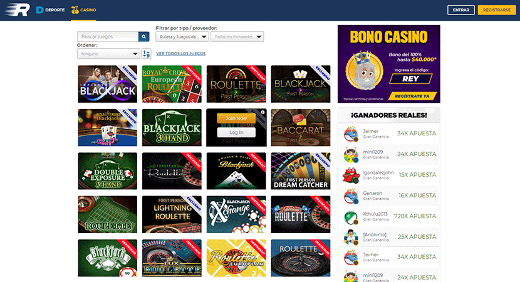
Task: Open the green table Roulette game
Action: click(108, 214)
